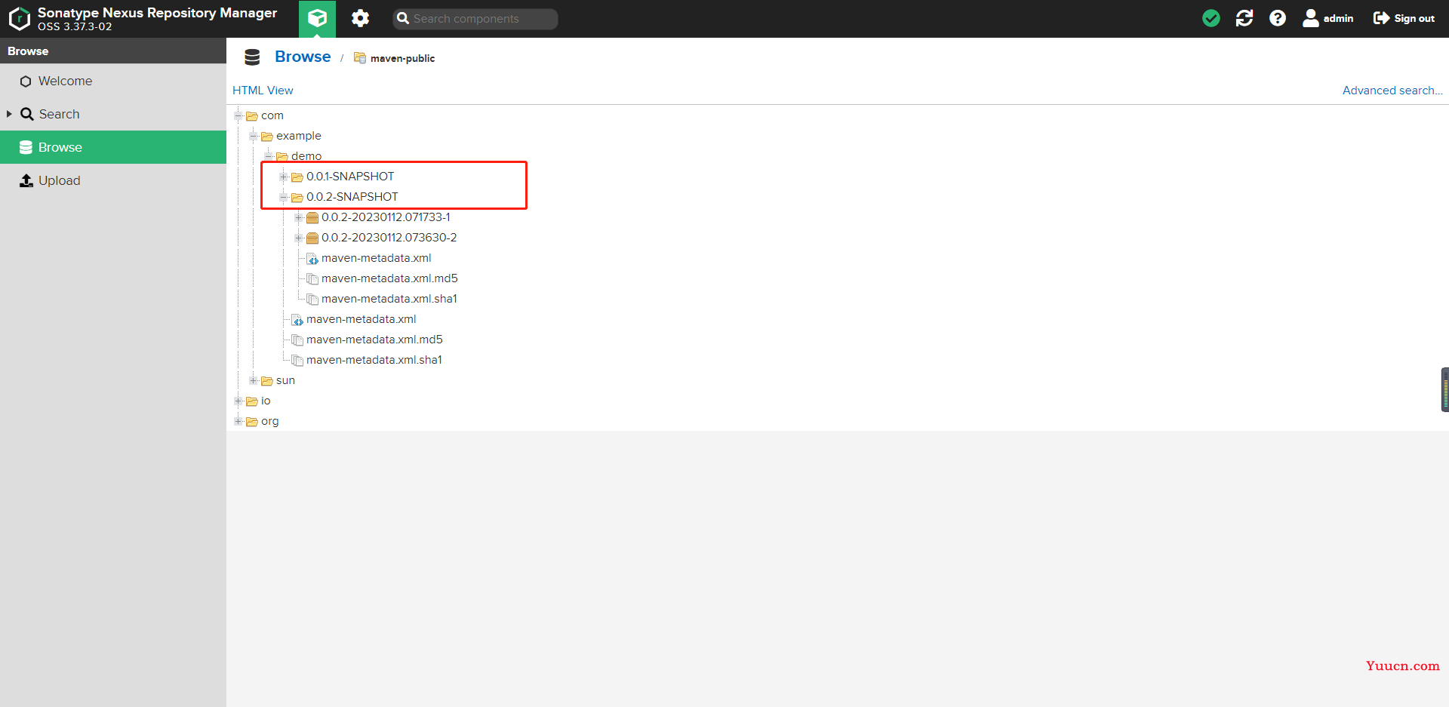The image size is (1449, 707).
Task: Select maven-metadata.xml under demo
Action: 361,319
